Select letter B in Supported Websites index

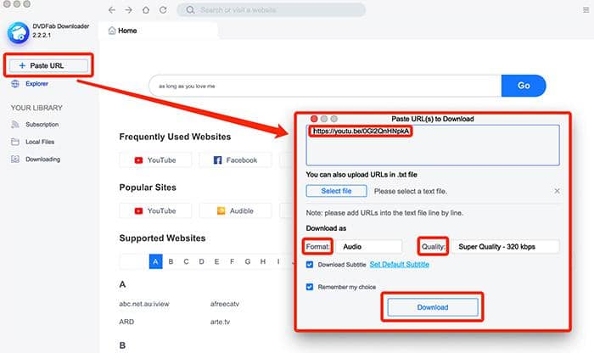(x=171, y=261)
